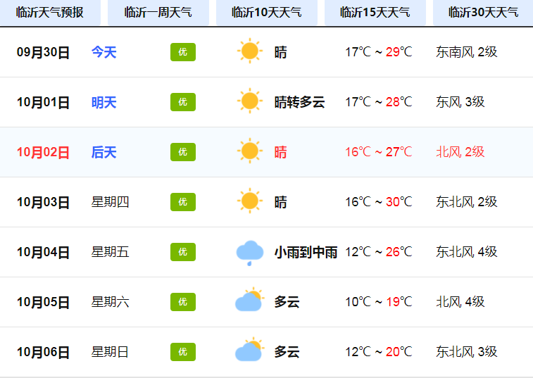Screen dimensions: 533x378
Task: Click the sunny icon on 10月03日
Action: click(250, 201)
